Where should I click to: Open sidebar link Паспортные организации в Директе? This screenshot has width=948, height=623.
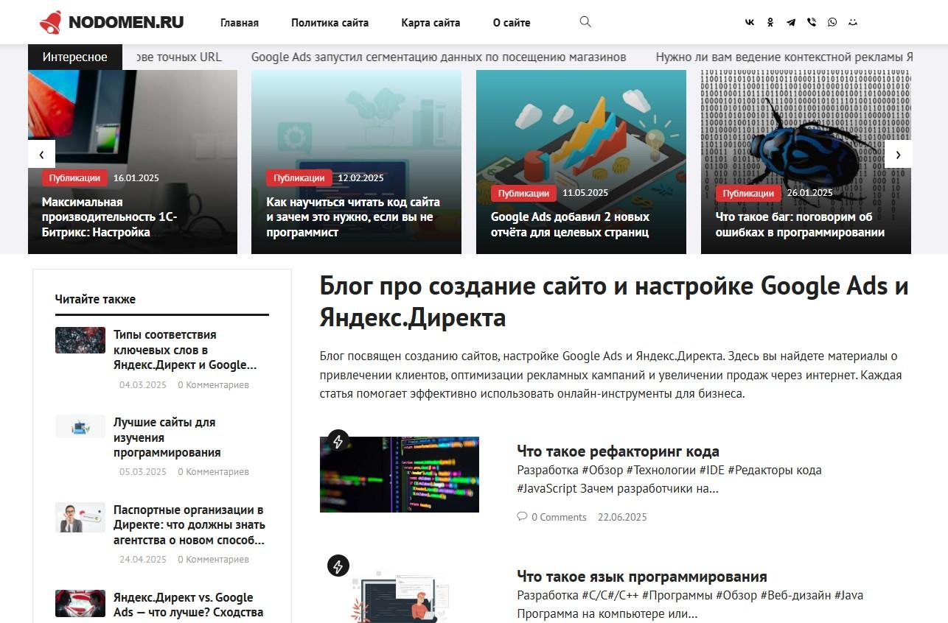point(189,525)
